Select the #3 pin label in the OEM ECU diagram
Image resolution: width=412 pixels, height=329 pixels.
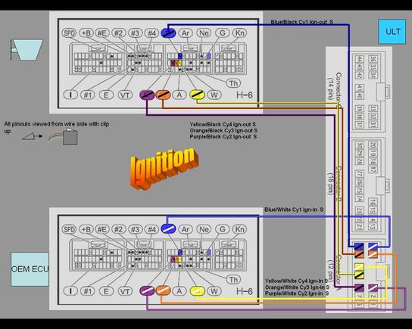[x=135, y=229]
